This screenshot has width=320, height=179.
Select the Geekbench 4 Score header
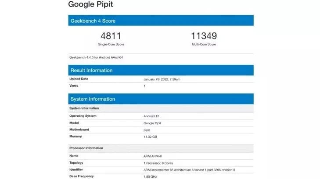[x=161, y=21]
